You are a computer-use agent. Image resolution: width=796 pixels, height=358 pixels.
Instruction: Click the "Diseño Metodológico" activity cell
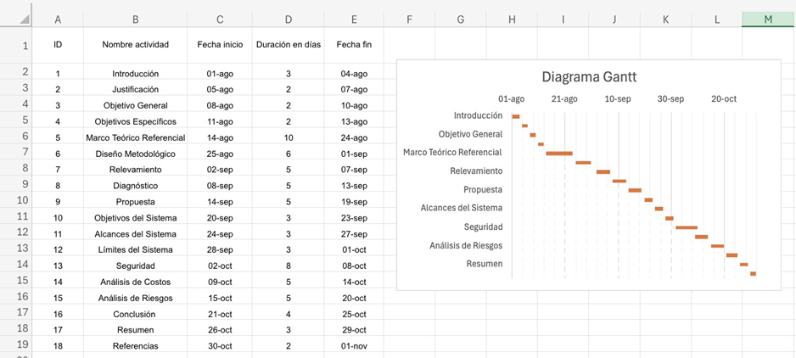[135, 154]
